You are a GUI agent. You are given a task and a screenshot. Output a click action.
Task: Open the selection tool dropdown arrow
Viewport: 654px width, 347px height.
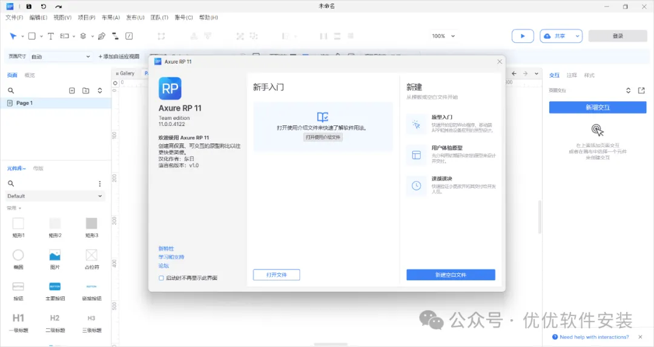tap(22, 36)
